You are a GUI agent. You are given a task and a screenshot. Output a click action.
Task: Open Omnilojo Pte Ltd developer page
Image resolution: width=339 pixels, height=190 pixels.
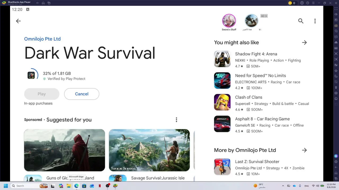pos(42,39)
